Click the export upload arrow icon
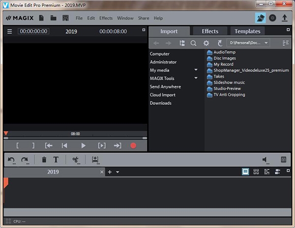 click(x=285, y=18)
